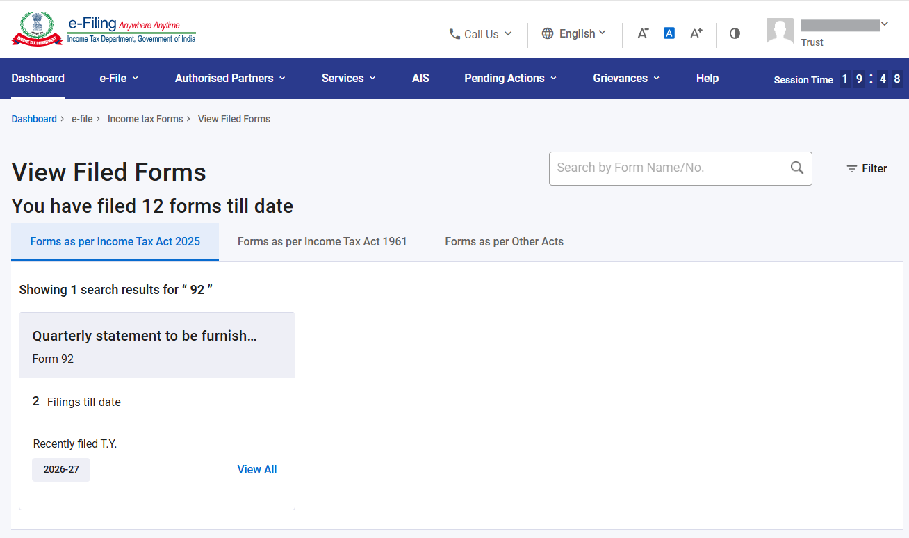Increase font size with A+ icon
The width and height of the screenshot is (909, 538).
point(696,33)
